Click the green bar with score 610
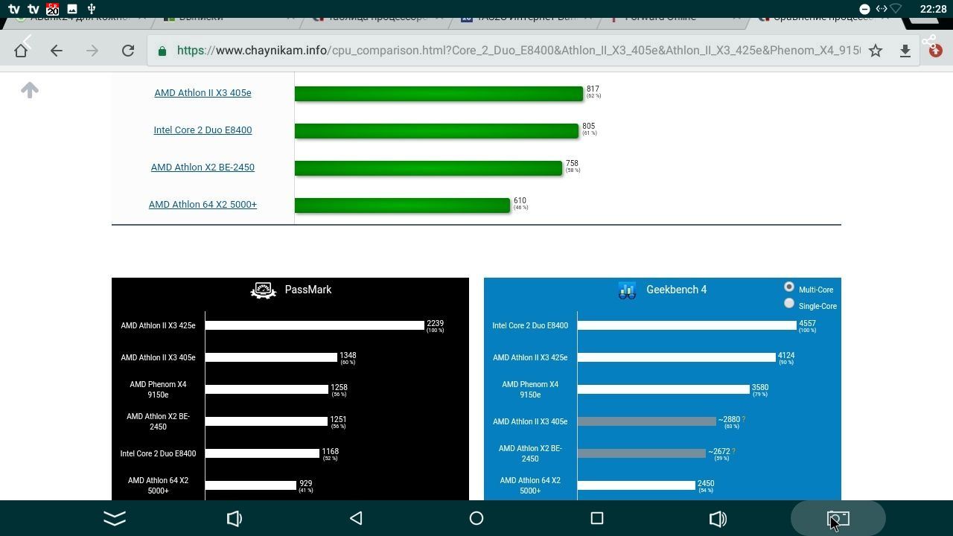 [402, 205]
